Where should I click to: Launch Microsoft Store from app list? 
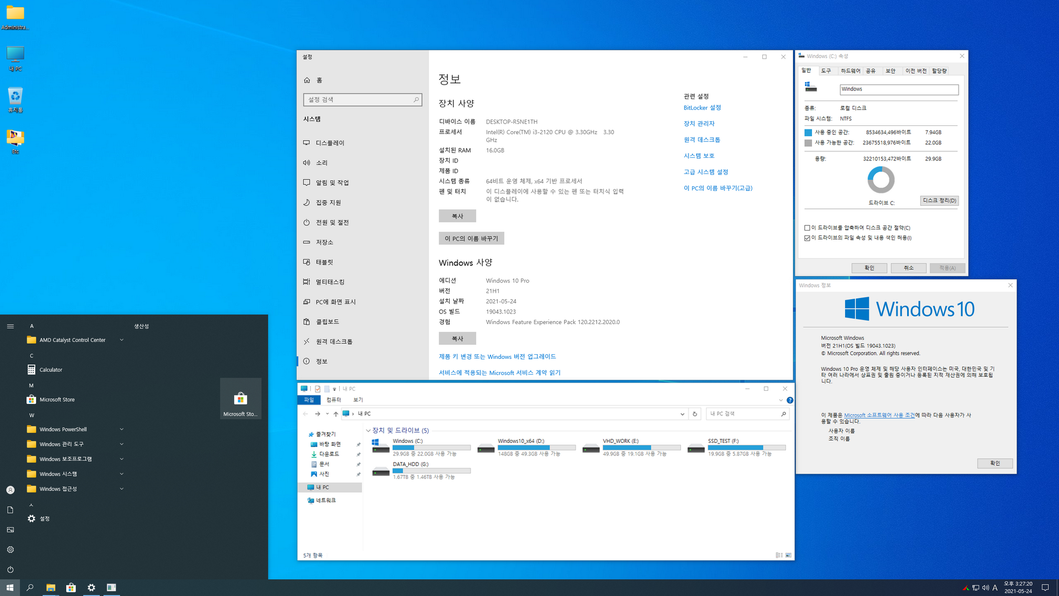click(x=76, y=400)
